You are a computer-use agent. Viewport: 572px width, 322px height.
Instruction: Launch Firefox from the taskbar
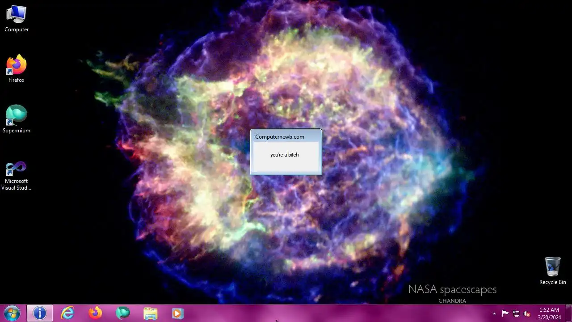tap(95, 313)
